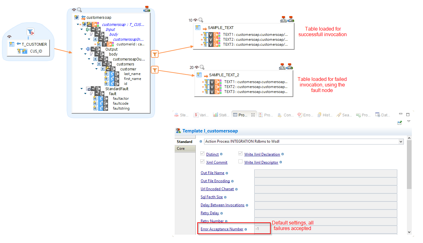This screenshot has height=243, width=423.
Task: Click the filter funnel icon leading to SAMPLE_TEXT_2
Action: click(x=155, y=70)
